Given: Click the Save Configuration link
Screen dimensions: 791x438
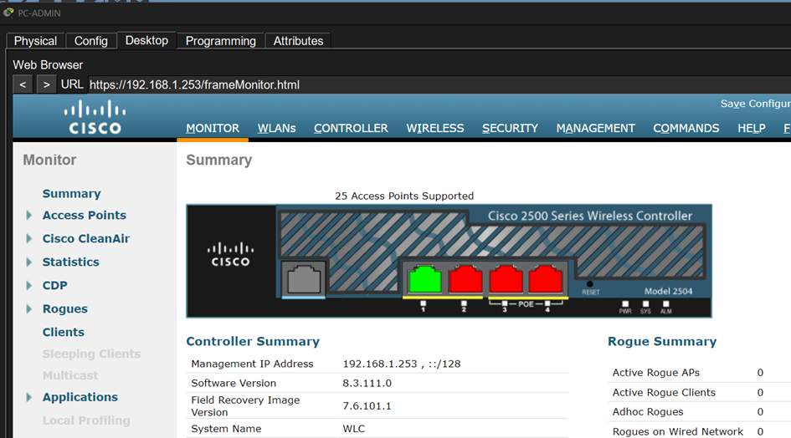Looking at the screenshot, I should [x=755, y=104].
